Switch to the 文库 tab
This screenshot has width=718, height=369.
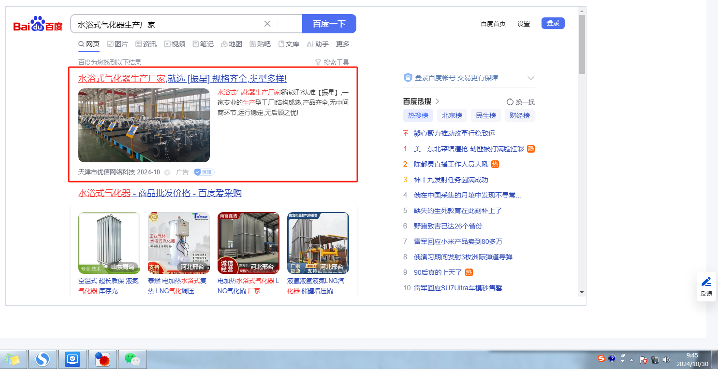click(x=289, y=44)
